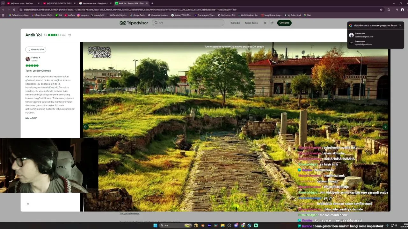Open Google Gemini bookmark
The image size is (408, 229).
[138, 15]
